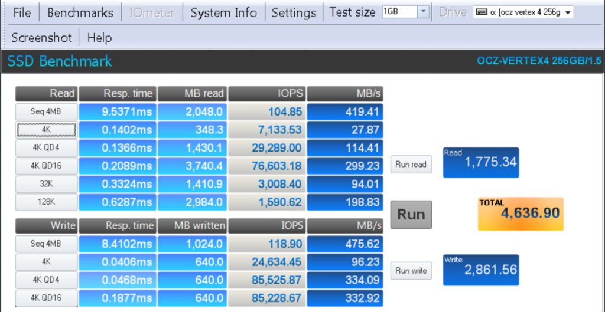605x312 pixels.
Task: Click the 85,228.67 IOPS cell
Action: [266, 298]
